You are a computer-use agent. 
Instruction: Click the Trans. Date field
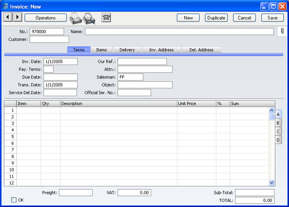pos(60,85)
